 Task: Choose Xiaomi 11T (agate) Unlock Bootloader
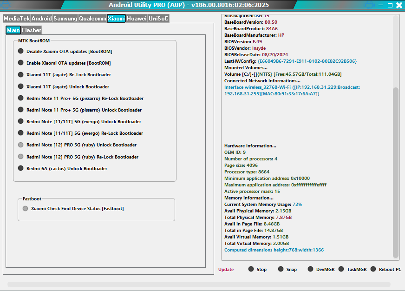click(x=64, y=86)
